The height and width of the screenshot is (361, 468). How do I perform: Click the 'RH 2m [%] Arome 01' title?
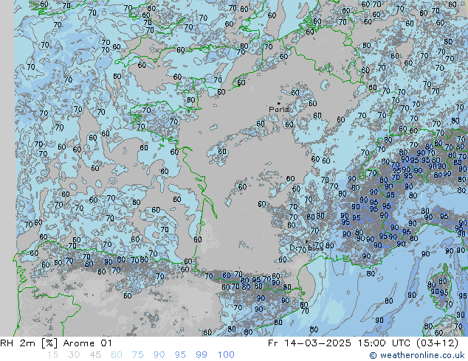(56, 343)
